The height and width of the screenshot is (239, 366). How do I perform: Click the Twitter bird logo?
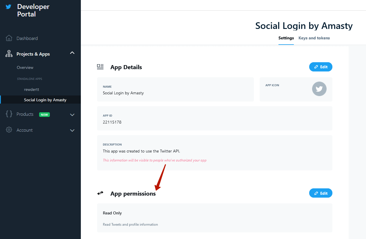(x=9, y=7)
